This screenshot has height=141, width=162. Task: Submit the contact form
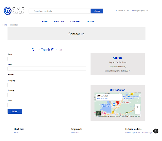(15, 111)
